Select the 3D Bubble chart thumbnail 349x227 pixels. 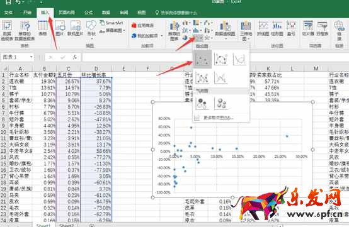(x=220, y=104)
